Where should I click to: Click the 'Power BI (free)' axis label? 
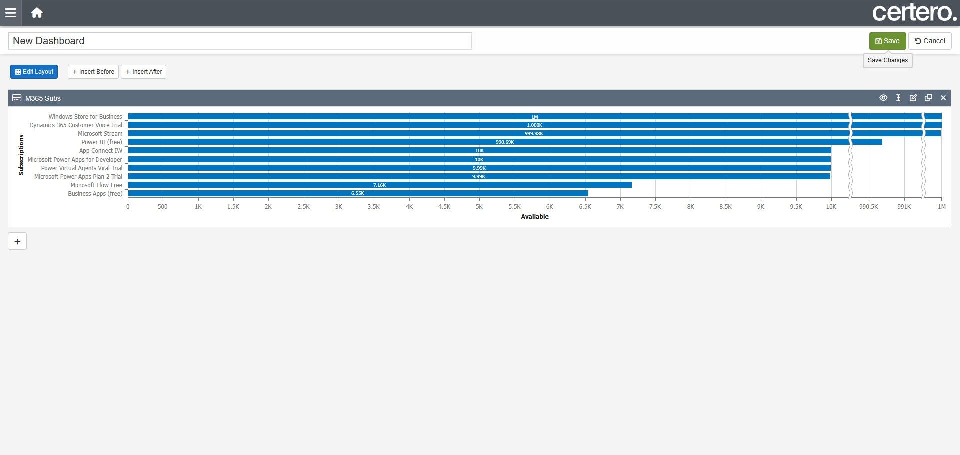pyautogui.click(x=102, y=142)
